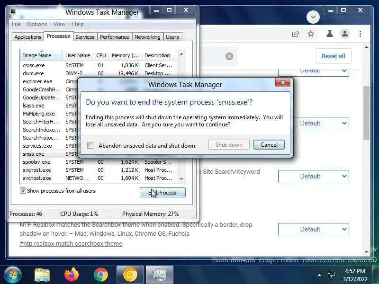Launch Firefox from taskbar

[x=72, y=275]
